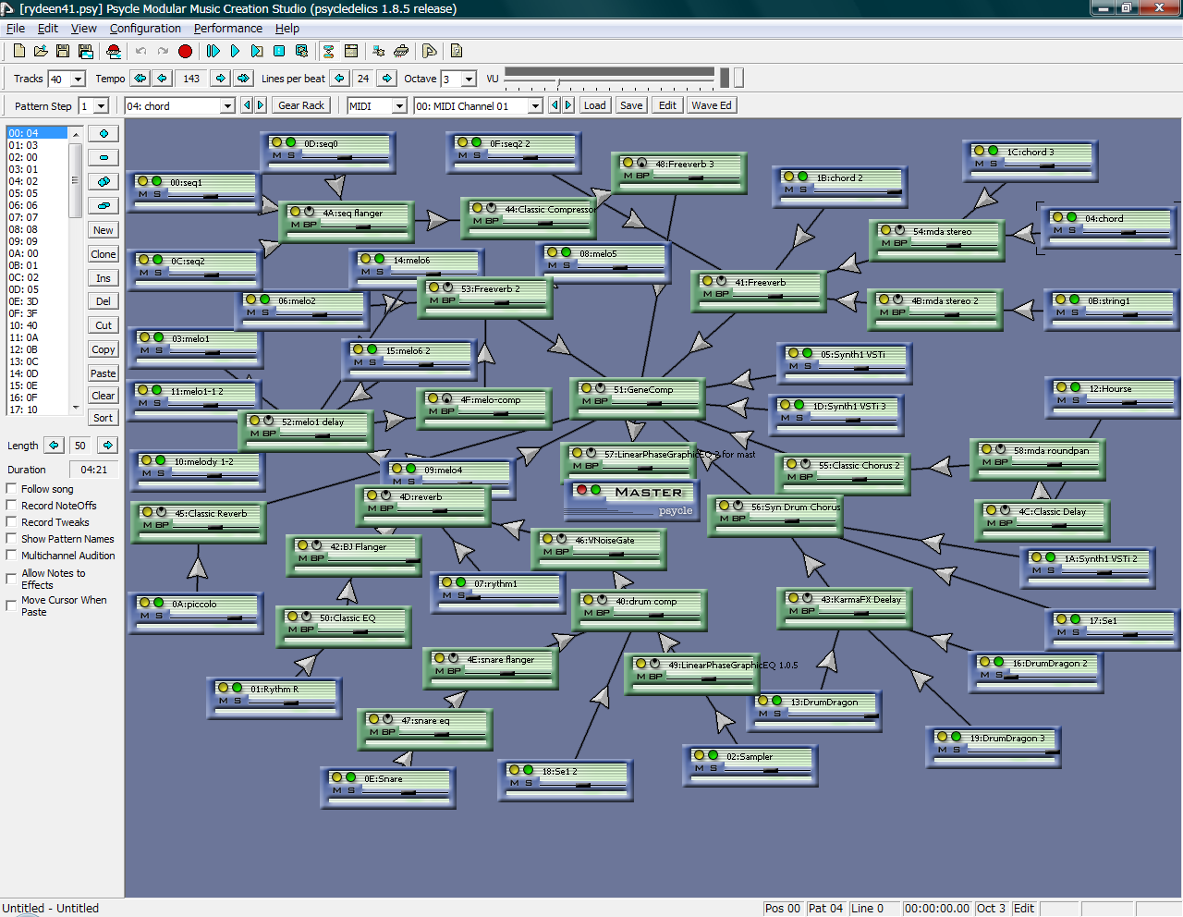Check the Show Pattern Names option
Image resolution: width=1183 pixels, height=917 pixels.
[x=12, y=539]
